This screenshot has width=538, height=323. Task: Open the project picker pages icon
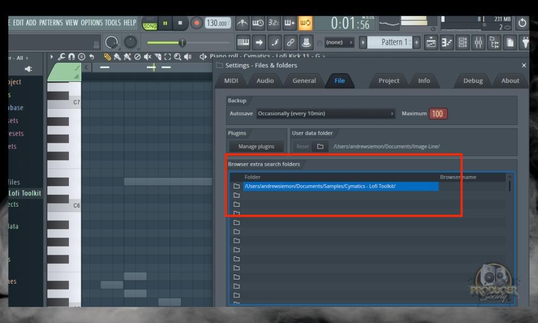510,43
